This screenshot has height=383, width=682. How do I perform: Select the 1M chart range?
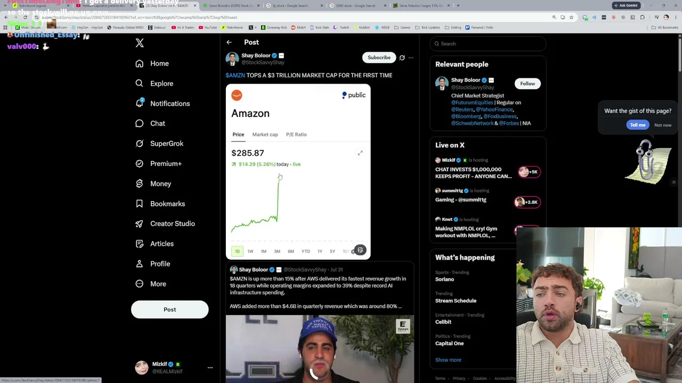[x=264, y=251]
